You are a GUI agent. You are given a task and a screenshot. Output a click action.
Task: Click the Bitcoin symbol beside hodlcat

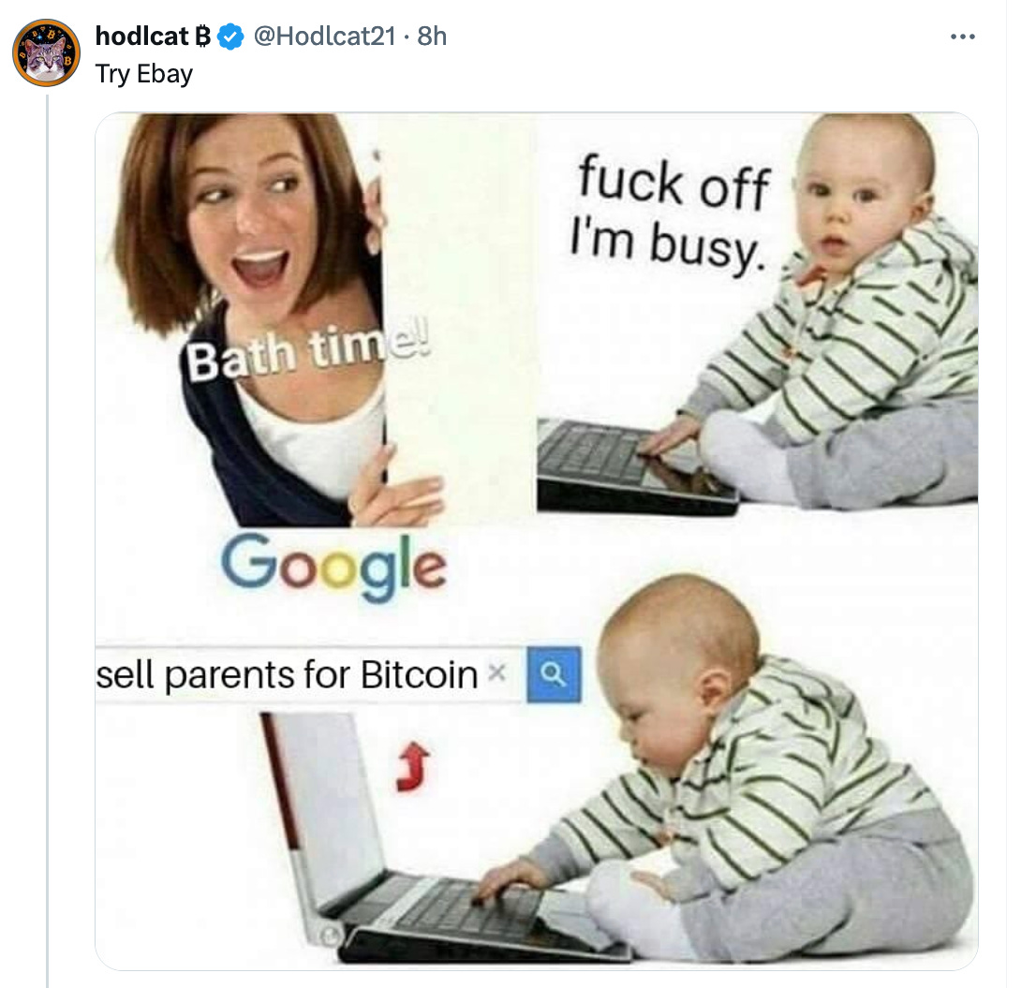coord(203,37)
